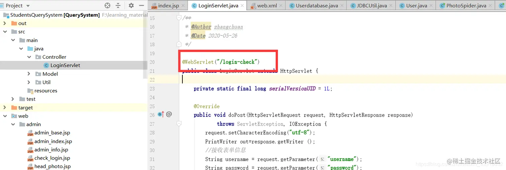The height and width of the screenshot is (170, 506).
Task: Close the LoginServlet.java tab
Action: pyautogui.click(x=242, y=6)
